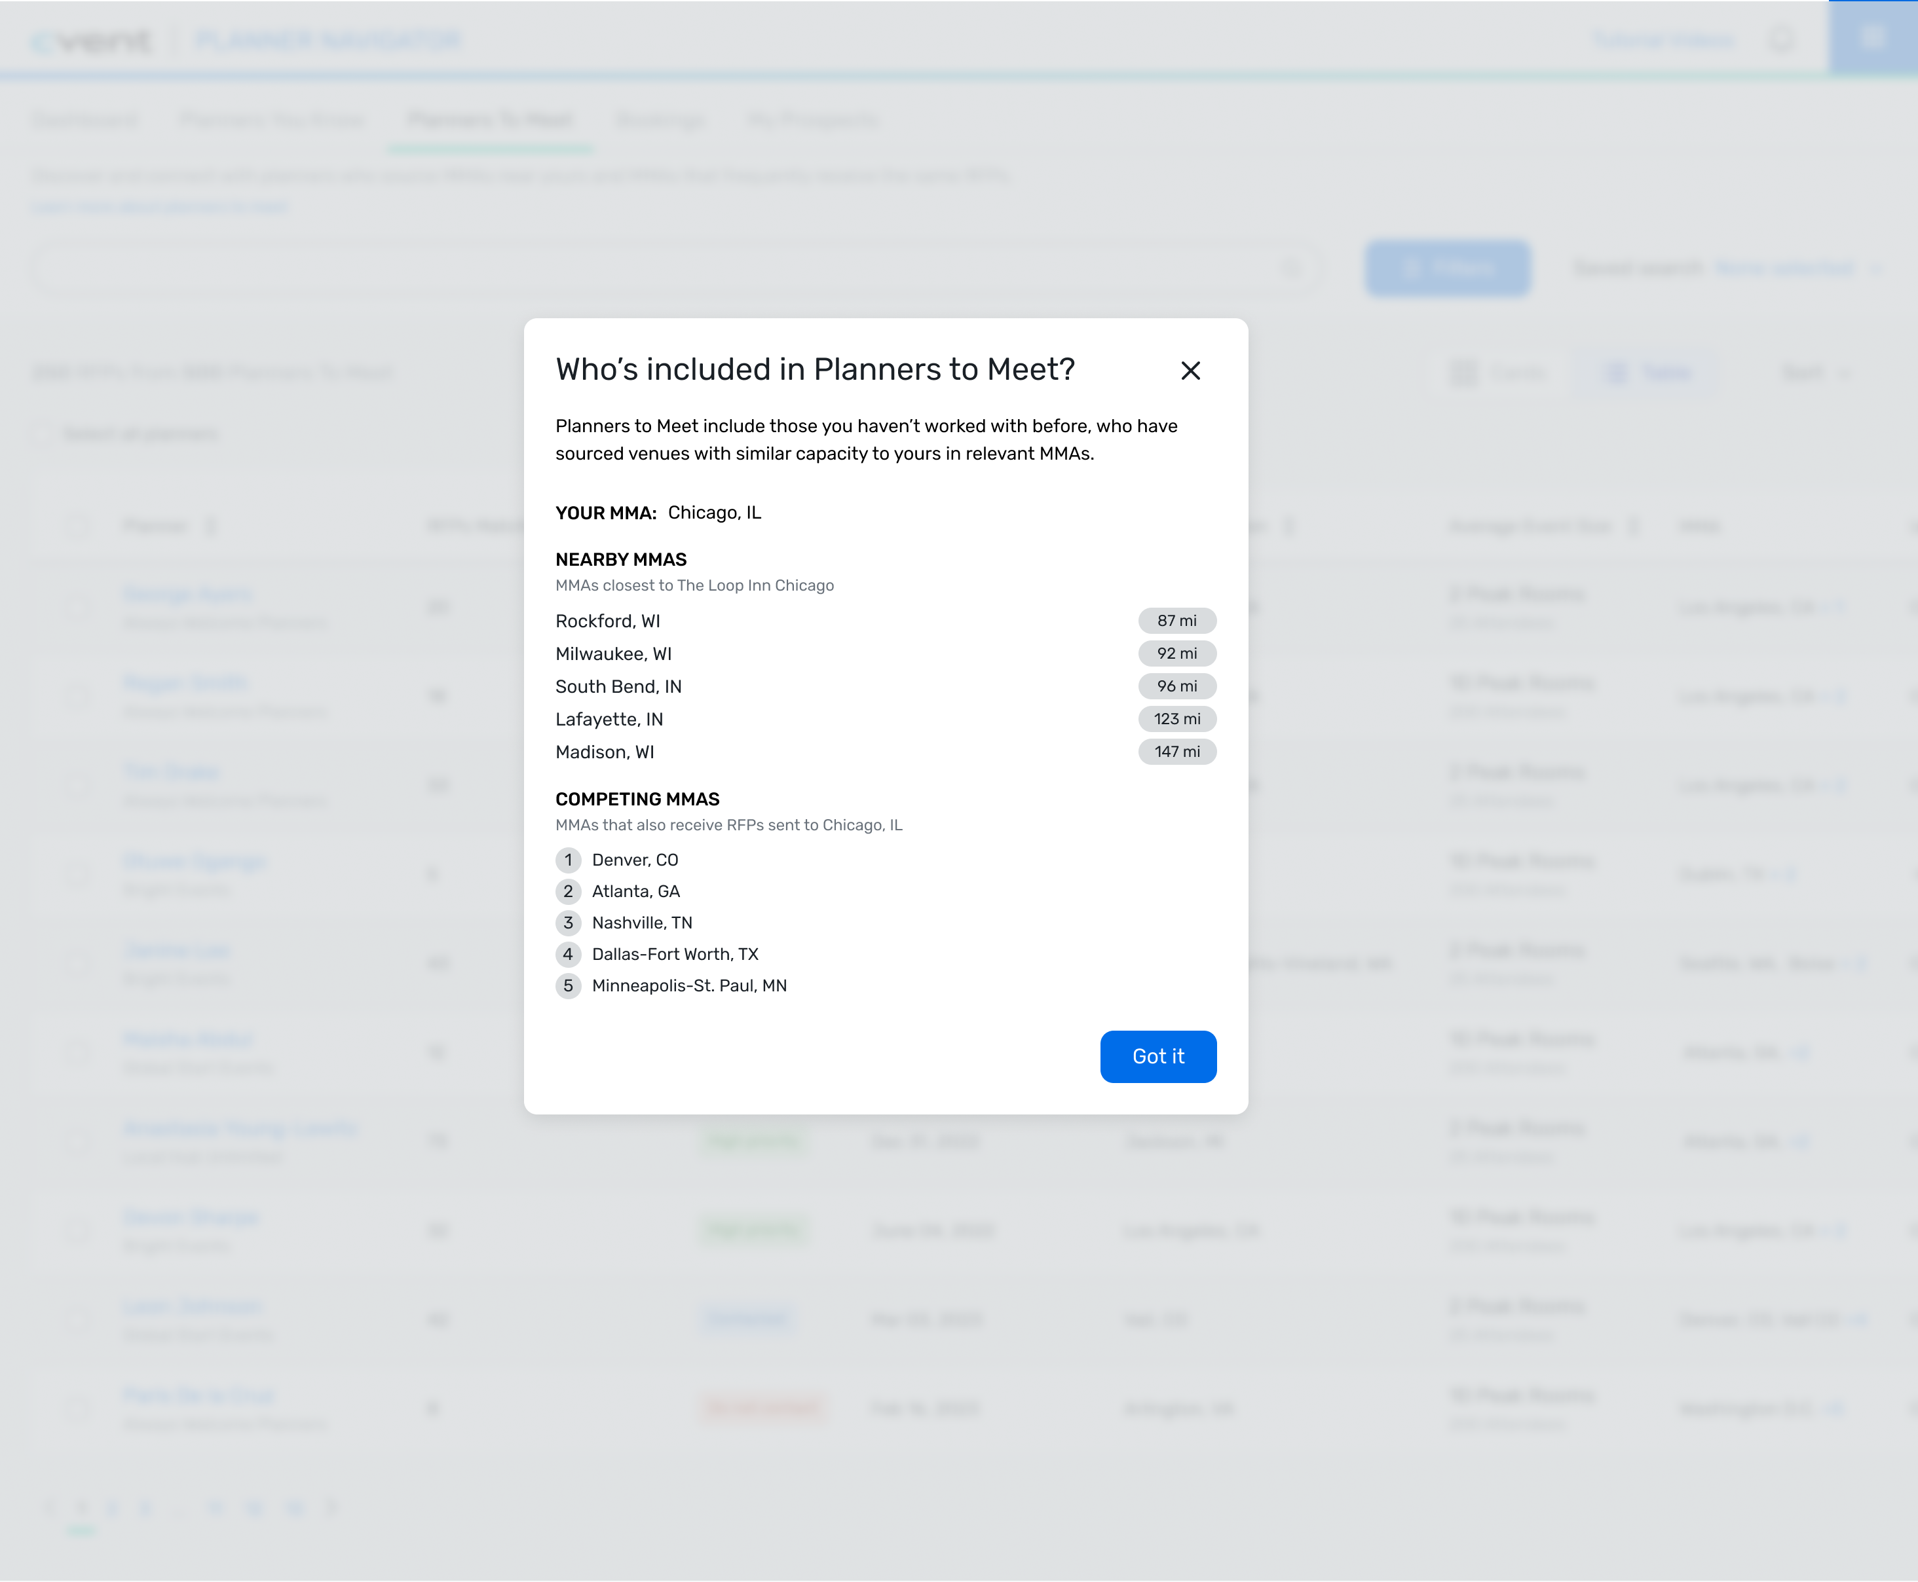Click MMAs closest to The Loop Inn subtitle
This screenshot has width=1918, height=1582.
click(694, 585)
